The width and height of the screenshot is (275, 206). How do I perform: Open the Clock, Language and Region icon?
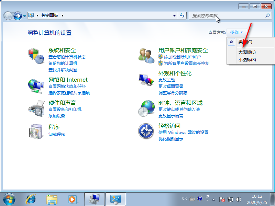click(x=146, y=108)
